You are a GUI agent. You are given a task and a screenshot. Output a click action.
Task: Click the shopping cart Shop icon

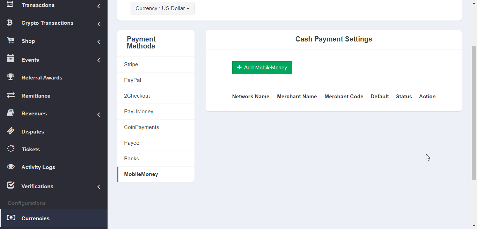[10, 41]
